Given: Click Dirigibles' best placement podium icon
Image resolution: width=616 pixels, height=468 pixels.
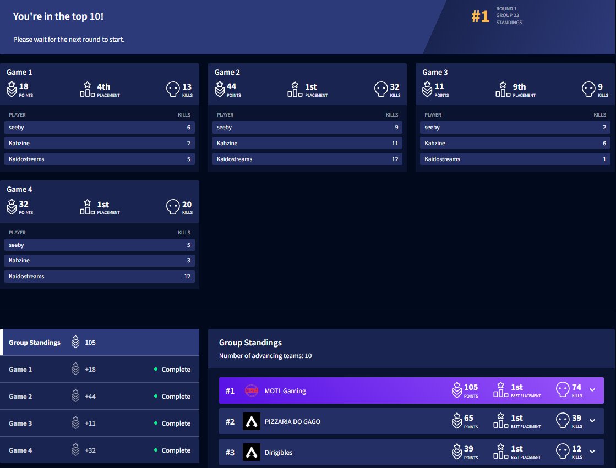Looking at the screenshot, I should click(500, 451).
